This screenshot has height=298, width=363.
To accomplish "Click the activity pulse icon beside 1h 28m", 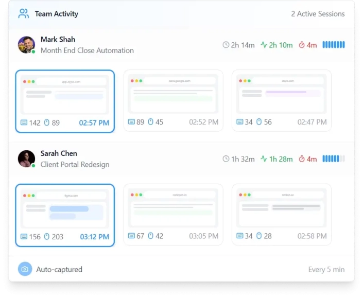I will click(264, 159).
